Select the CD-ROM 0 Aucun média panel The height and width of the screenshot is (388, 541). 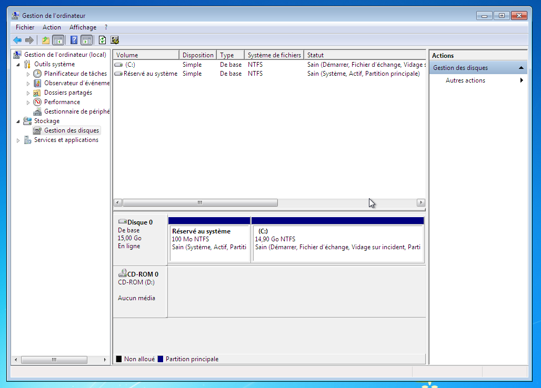point(140,291)
